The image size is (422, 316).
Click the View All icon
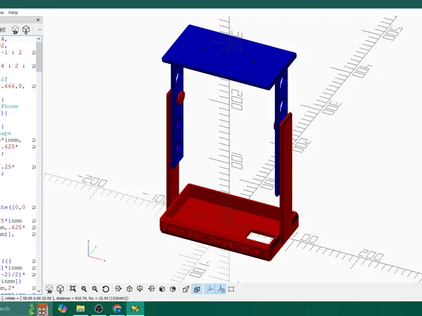pyautogui.click(x=73, y=289)
